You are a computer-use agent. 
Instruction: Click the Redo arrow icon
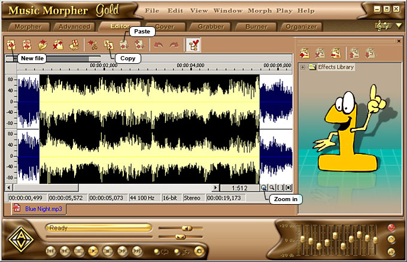click(x=174, y=45)
